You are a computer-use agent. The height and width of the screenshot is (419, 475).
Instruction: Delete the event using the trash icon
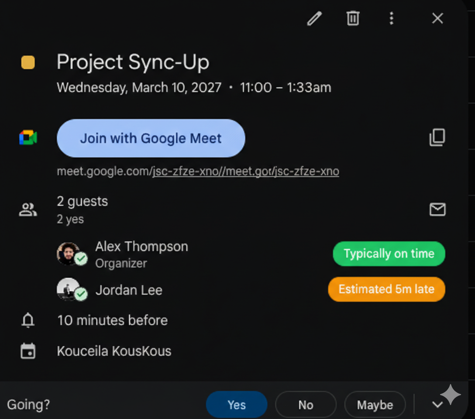click(353, 19)
